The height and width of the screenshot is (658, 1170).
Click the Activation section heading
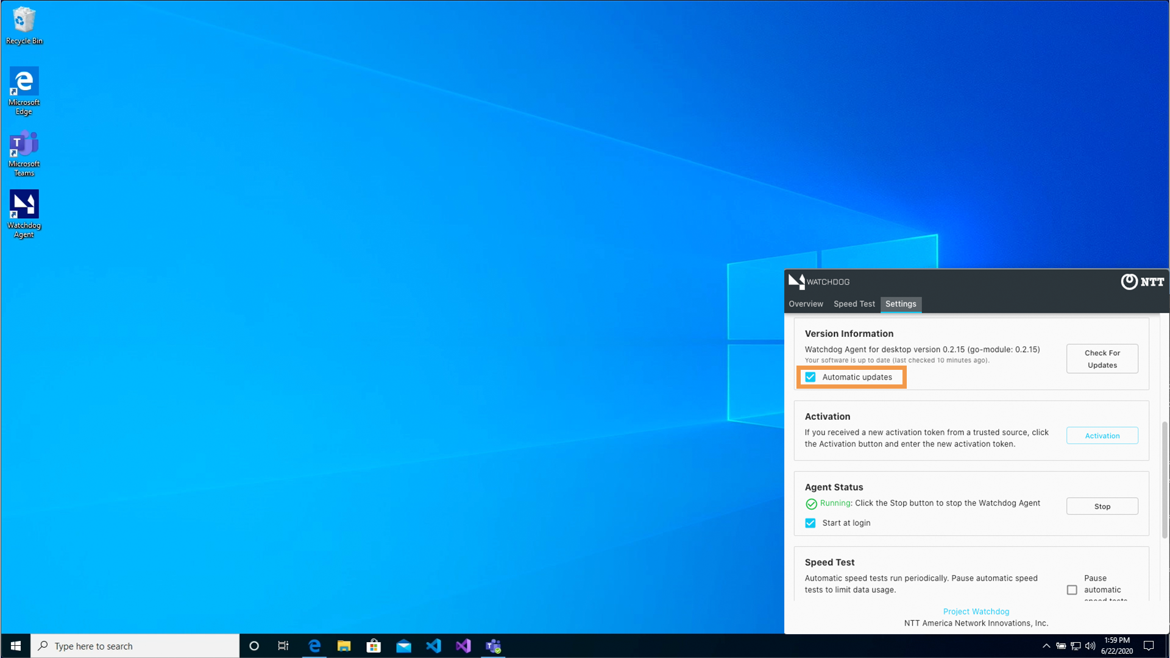(827, 417)
